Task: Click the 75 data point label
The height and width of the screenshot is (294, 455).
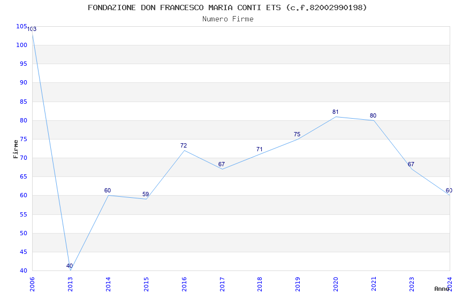Action: tap(297, 134)
